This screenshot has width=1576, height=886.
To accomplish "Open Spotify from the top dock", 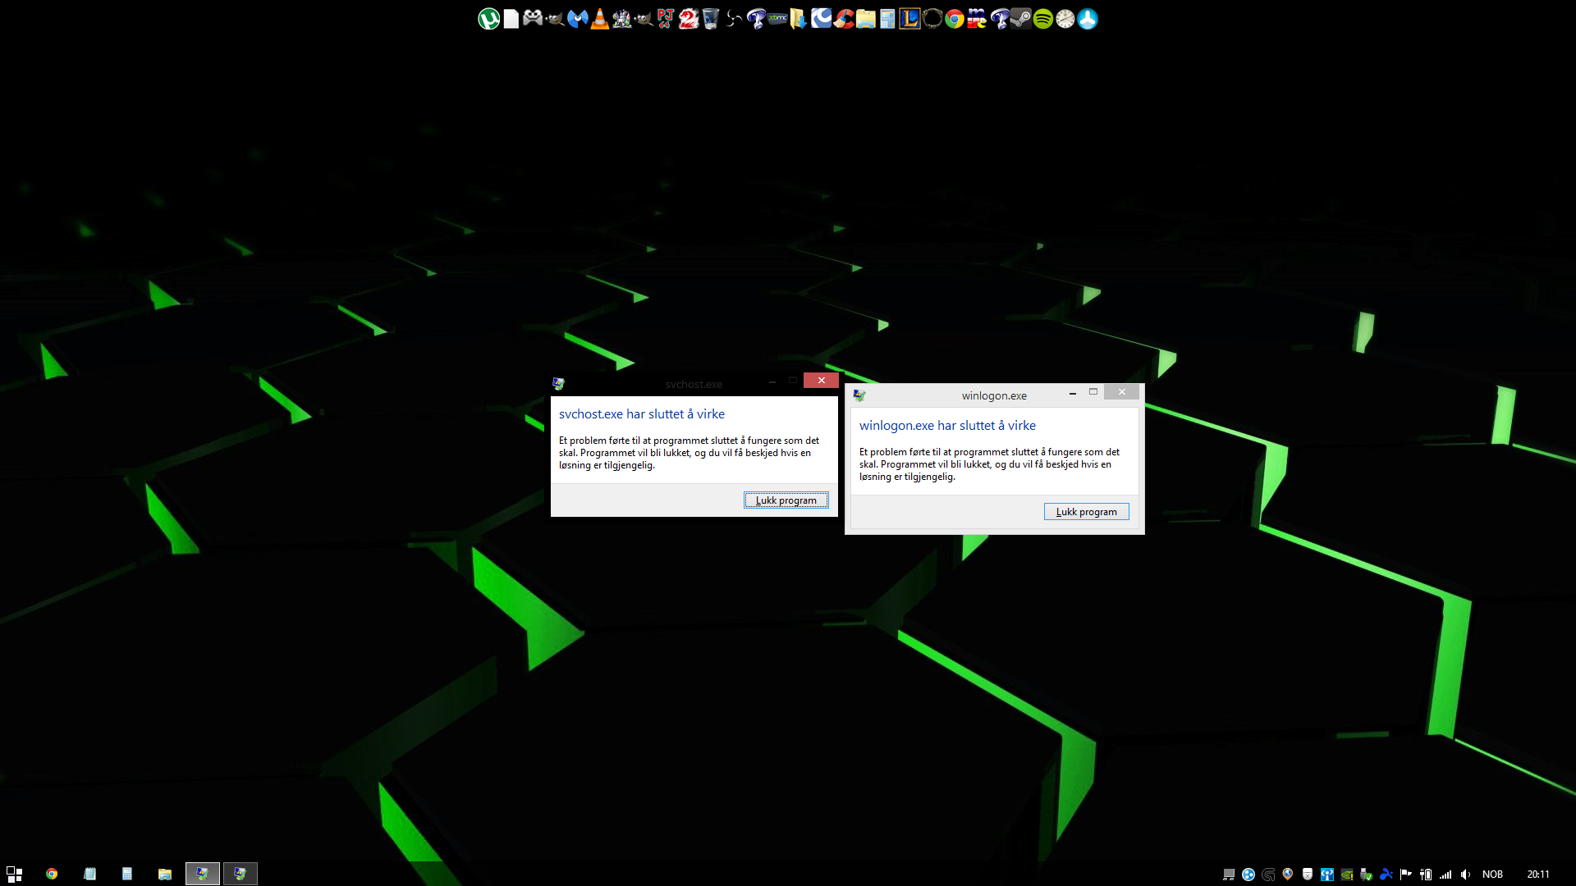I will pos(1043,19).
